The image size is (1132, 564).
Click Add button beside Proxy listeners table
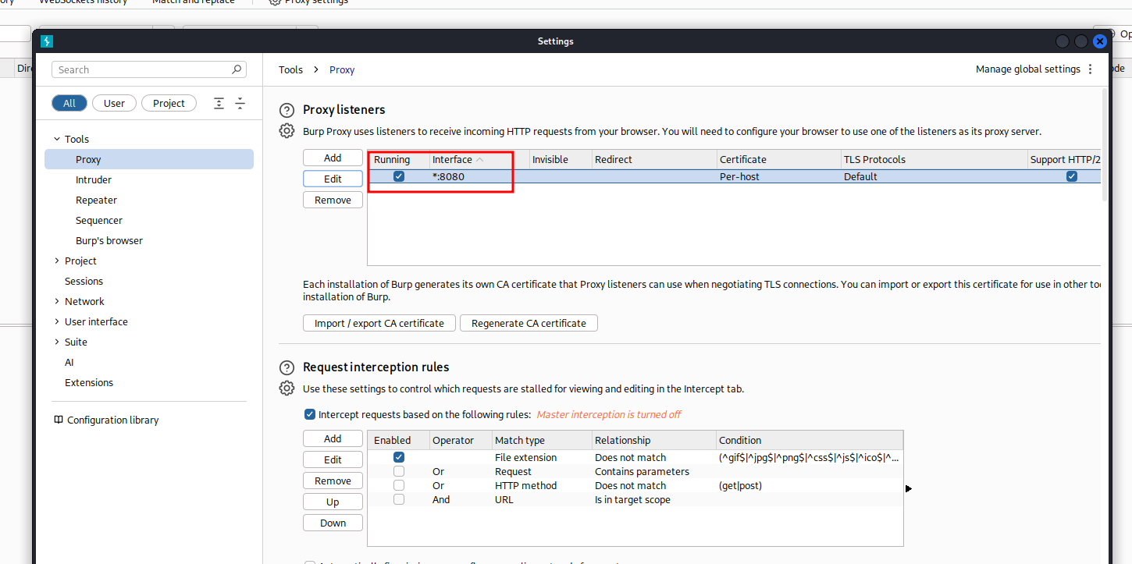333,158
